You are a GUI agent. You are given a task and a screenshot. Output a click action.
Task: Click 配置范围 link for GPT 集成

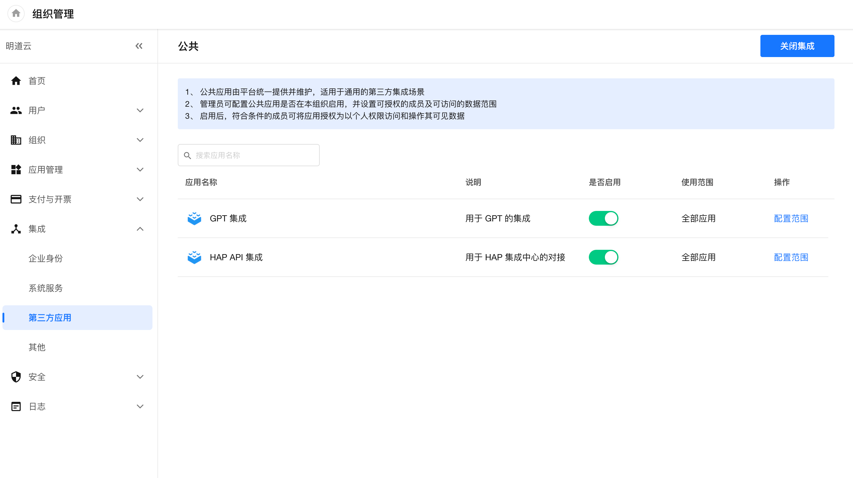(791, 218)
